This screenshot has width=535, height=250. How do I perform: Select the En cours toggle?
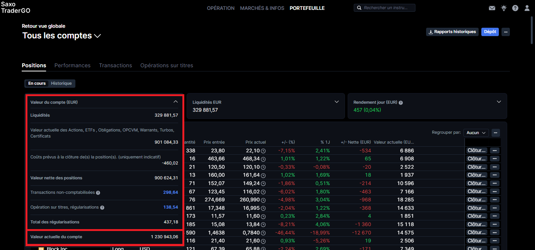point(37,84)
